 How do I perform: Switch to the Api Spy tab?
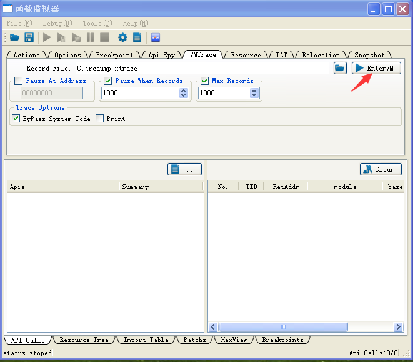point(161,55)
